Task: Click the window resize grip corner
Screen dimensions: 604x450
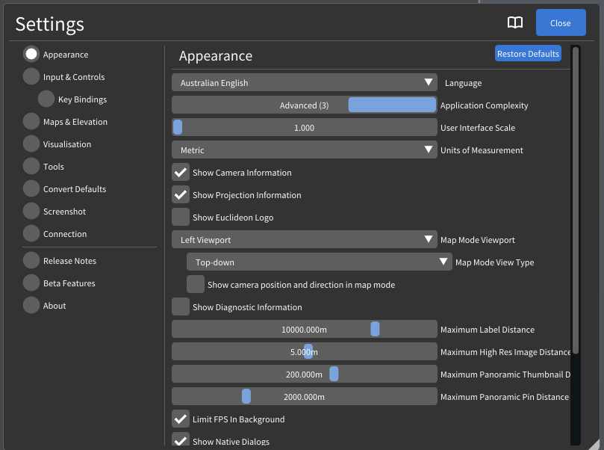Action: tap(596, 444)
